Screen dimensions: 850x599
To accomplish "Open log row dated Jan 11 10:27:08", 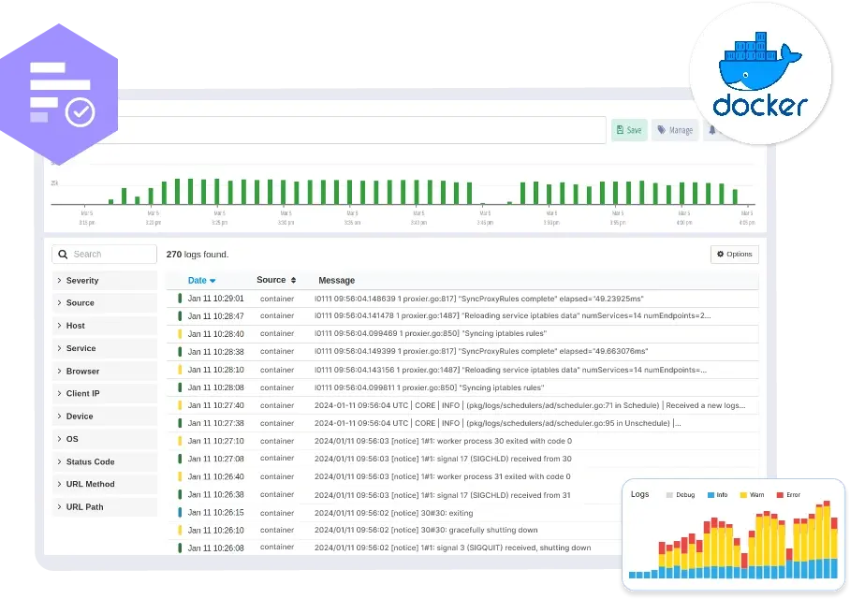I will pyautogui.click(x=462, y=460).
